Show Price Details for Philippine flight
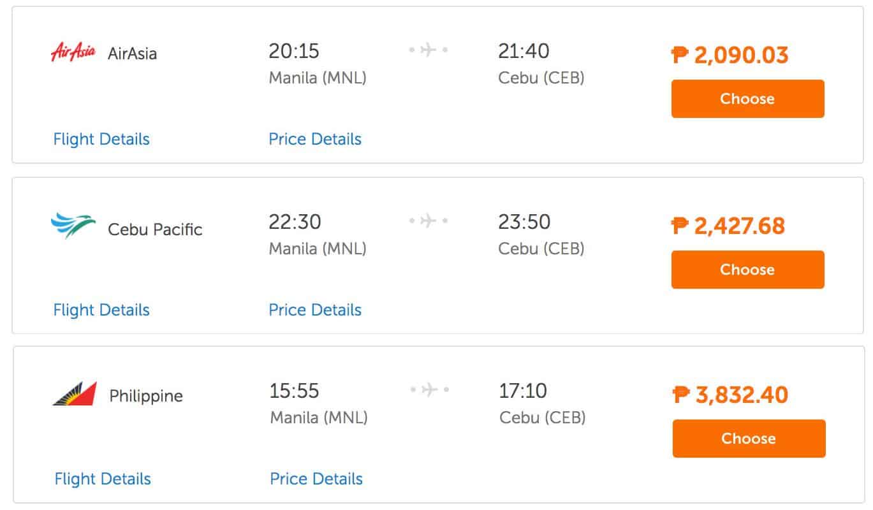873x510 pixels. click(x=316, y=479)
